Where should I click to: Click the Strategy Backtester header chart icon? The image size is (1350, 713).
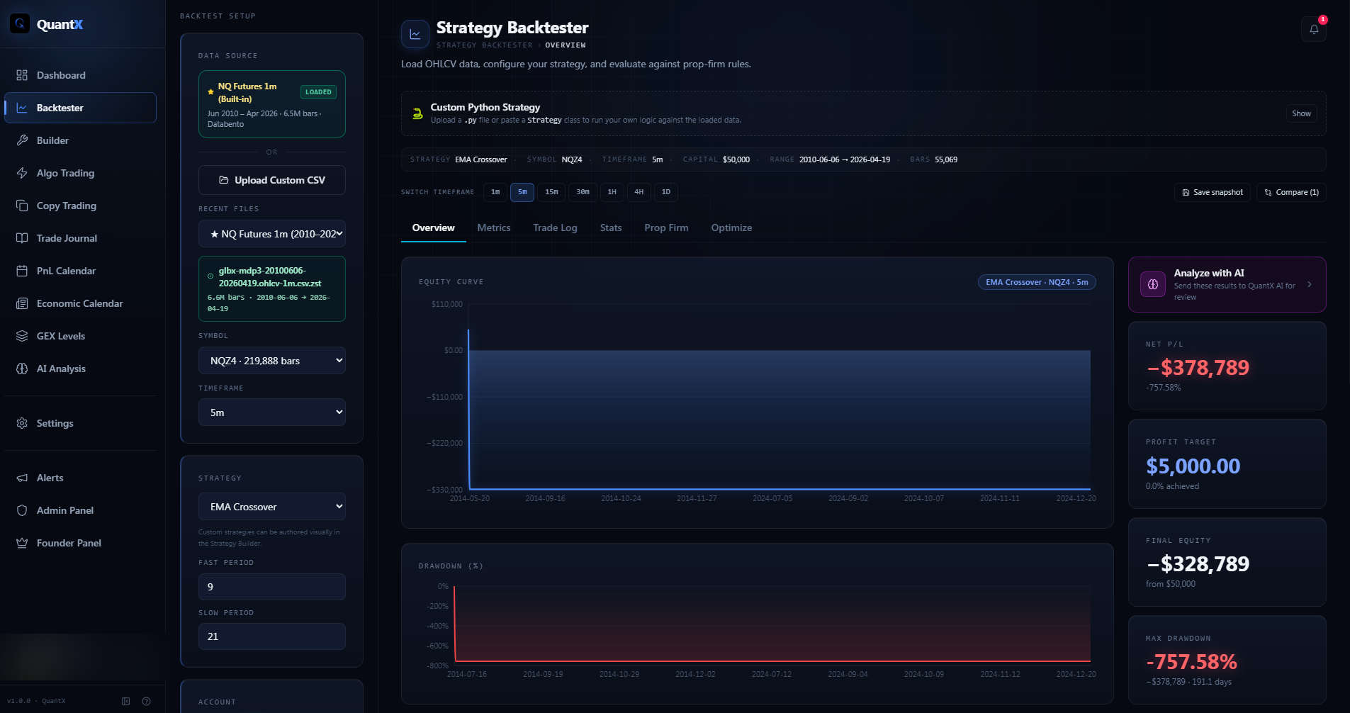click(415, 34)
